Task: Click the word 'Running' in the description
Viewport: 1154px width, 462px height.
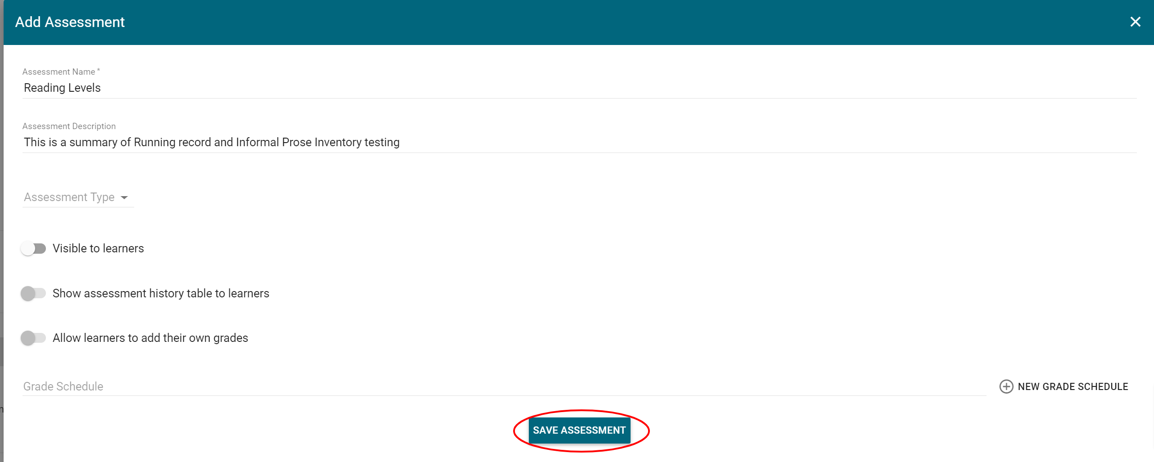Action: coord(154,142)
